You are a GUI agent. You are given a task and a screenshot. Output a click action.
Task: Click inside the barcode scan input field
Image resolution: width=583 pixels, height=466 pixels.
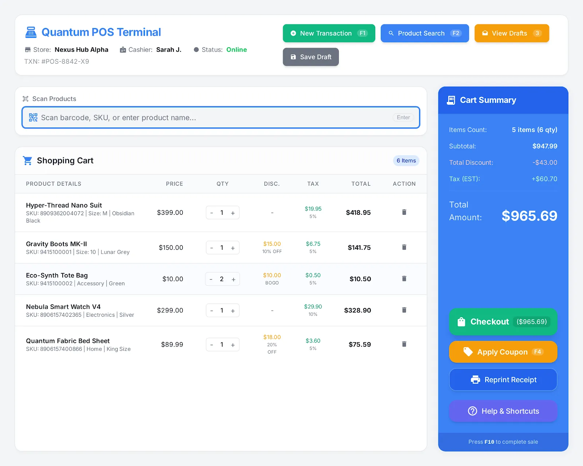point(219,117)
